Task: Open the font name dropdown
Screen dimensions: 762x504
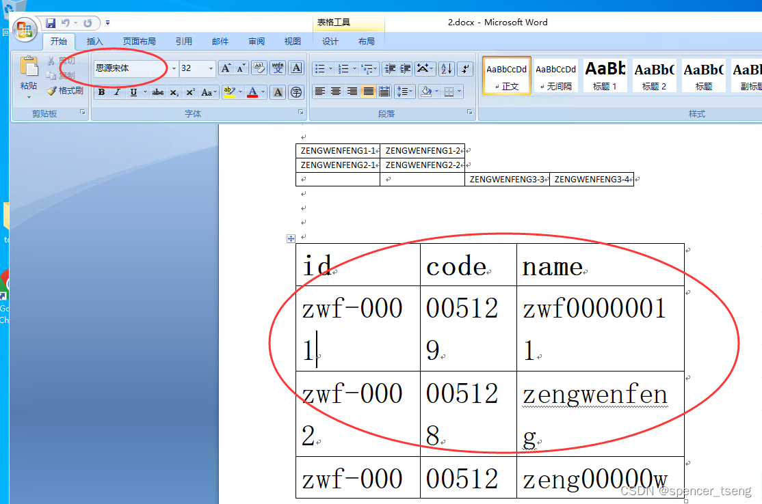Action: pyautogui.click(x=173, y=68)
